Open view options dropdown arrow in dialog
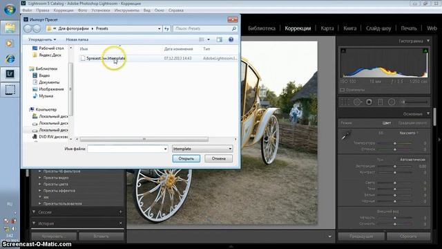The height and width of the screenshot is (249, 442). pyautogui.click(x=209, y=39)
